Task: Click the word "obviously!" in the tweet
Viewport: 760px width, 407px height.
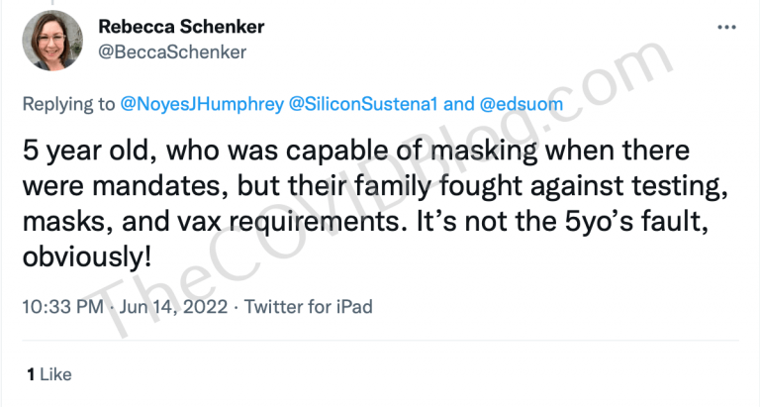Action: 87,256
